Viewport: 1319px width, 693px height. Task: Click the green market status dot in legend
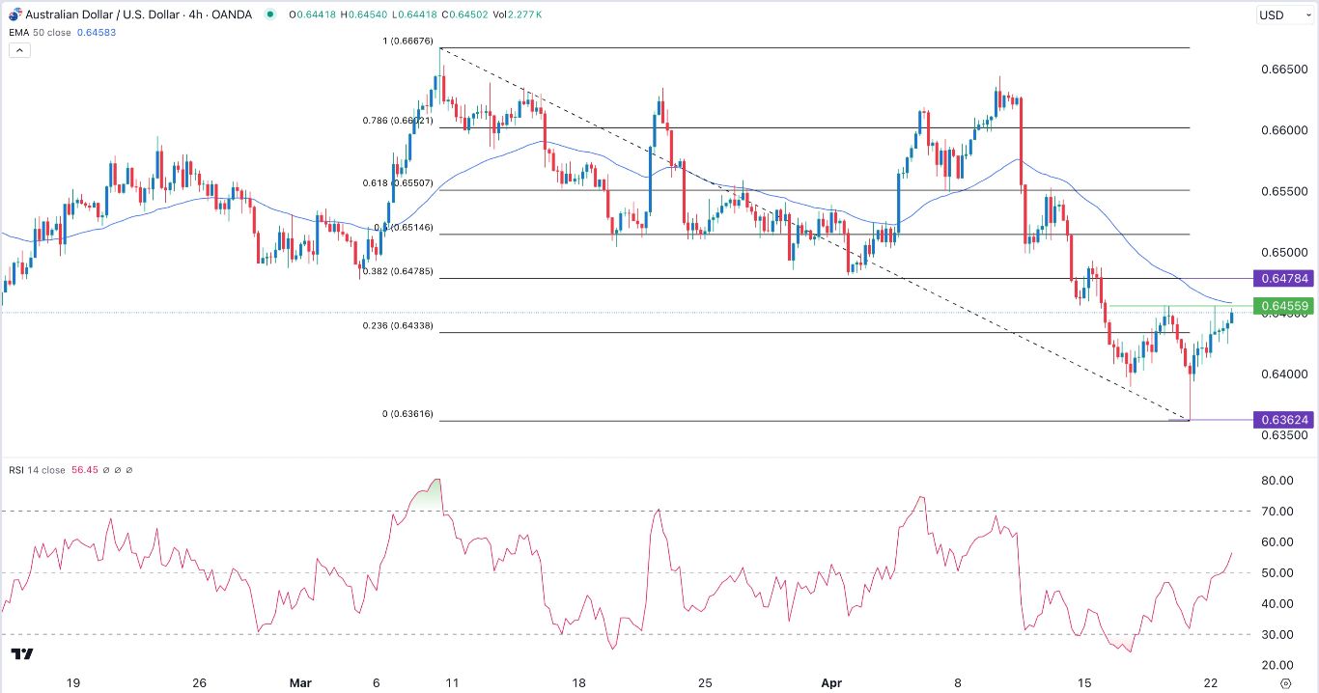point(271,14)
